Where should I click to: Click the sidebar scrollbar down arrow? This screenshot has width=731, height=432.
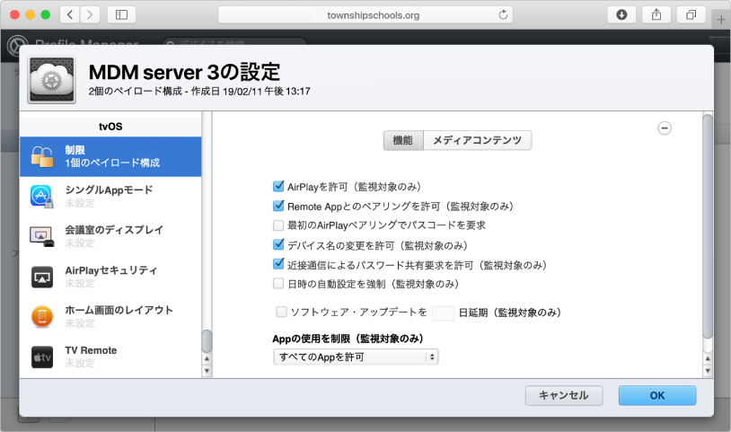[x=207, y=372]
